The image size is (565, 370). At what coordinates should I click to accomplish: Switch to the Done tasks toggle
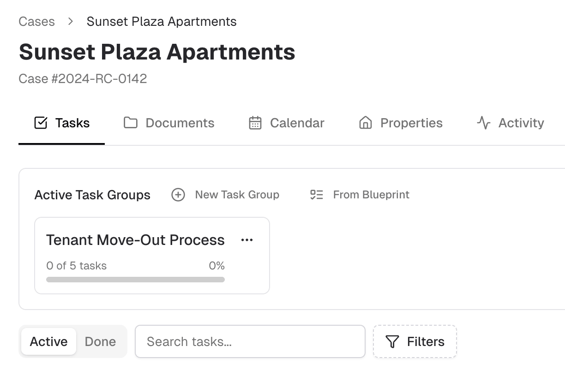pyautogui.click(x=100, y=341)
